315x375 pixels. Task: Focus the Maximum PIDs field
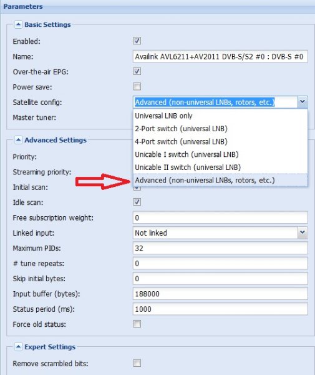coord(220,248)
